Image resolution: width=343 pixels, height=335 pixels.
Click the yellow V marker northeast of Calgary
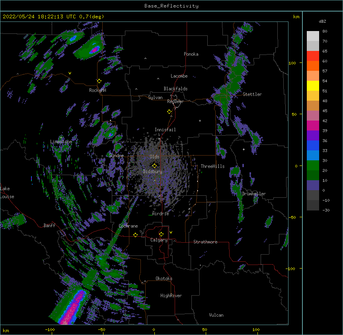[171, 232]
